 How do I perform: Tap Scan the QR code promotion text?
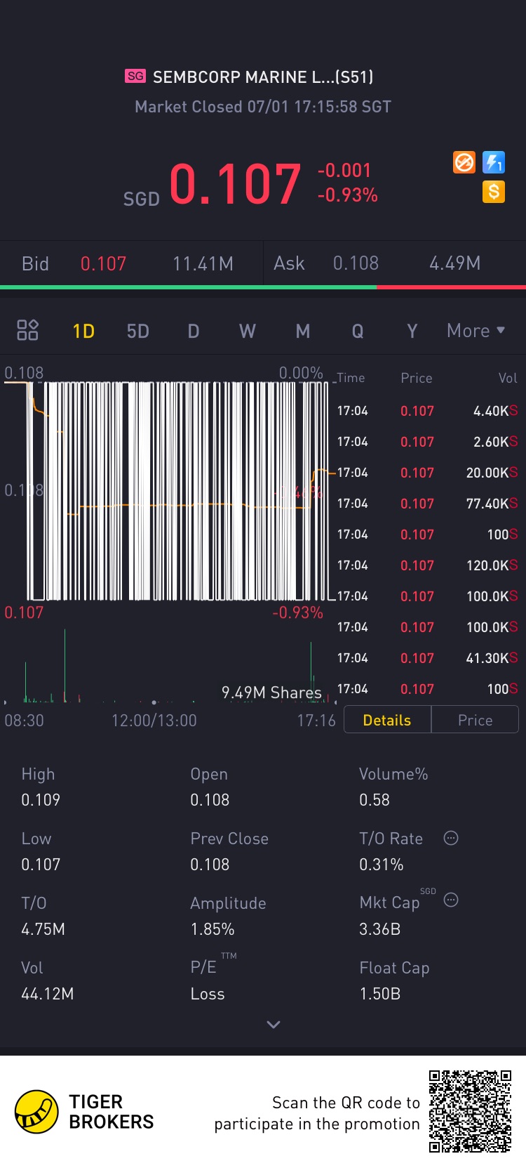[317, 1113]
